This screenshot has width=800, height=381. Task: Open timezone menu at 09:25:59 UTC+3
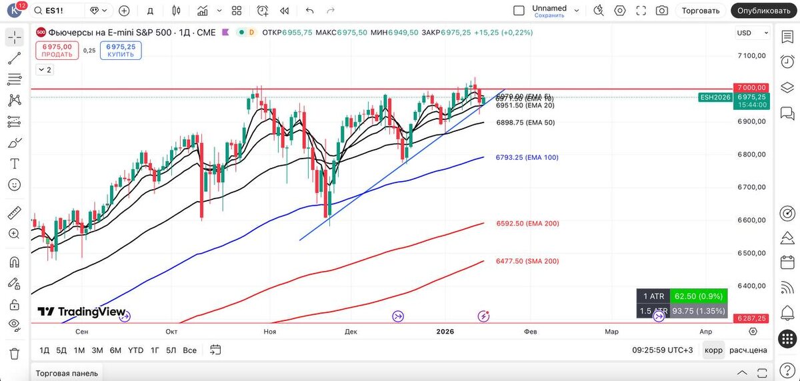click(x=663, y=350)
